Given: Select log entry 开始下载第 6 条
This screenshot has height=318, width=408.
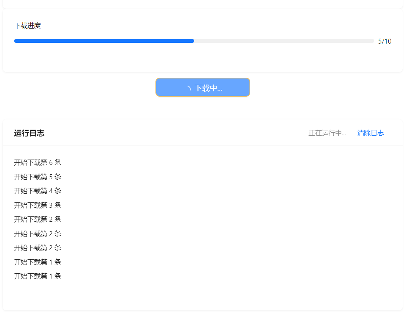Looking at the screenshot, I should pyautogui.click(x=38, y=163).
